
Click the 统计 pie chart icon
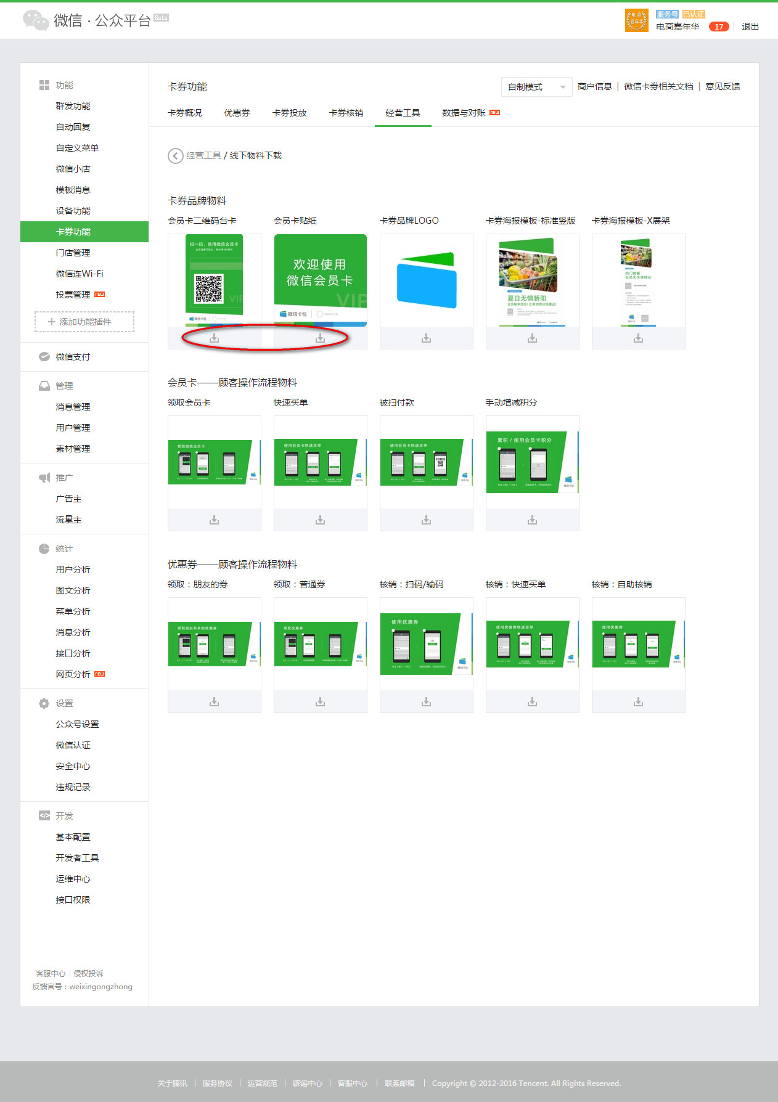pyautogui.click(x=44, y=549)
